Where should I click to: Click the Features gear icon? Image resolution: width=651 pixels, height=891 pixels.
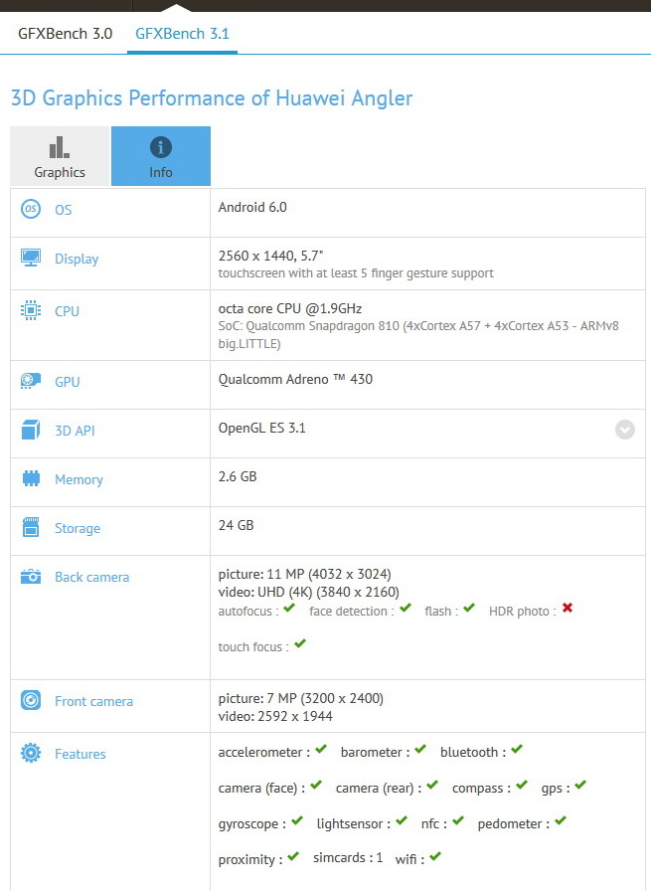click(31, 753)
